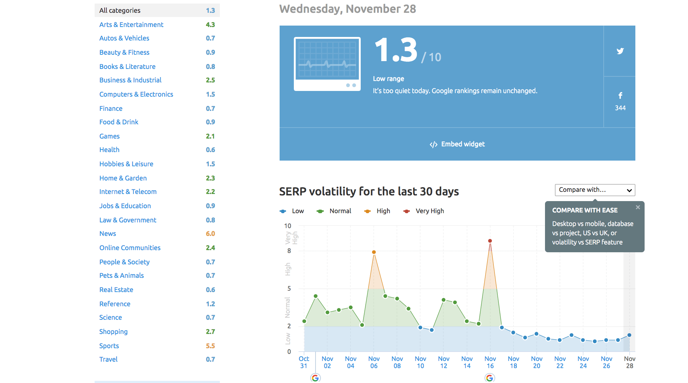This screenshot has height=383, width=688.
Task: Toggle the Low legend series
Action: 292,211
